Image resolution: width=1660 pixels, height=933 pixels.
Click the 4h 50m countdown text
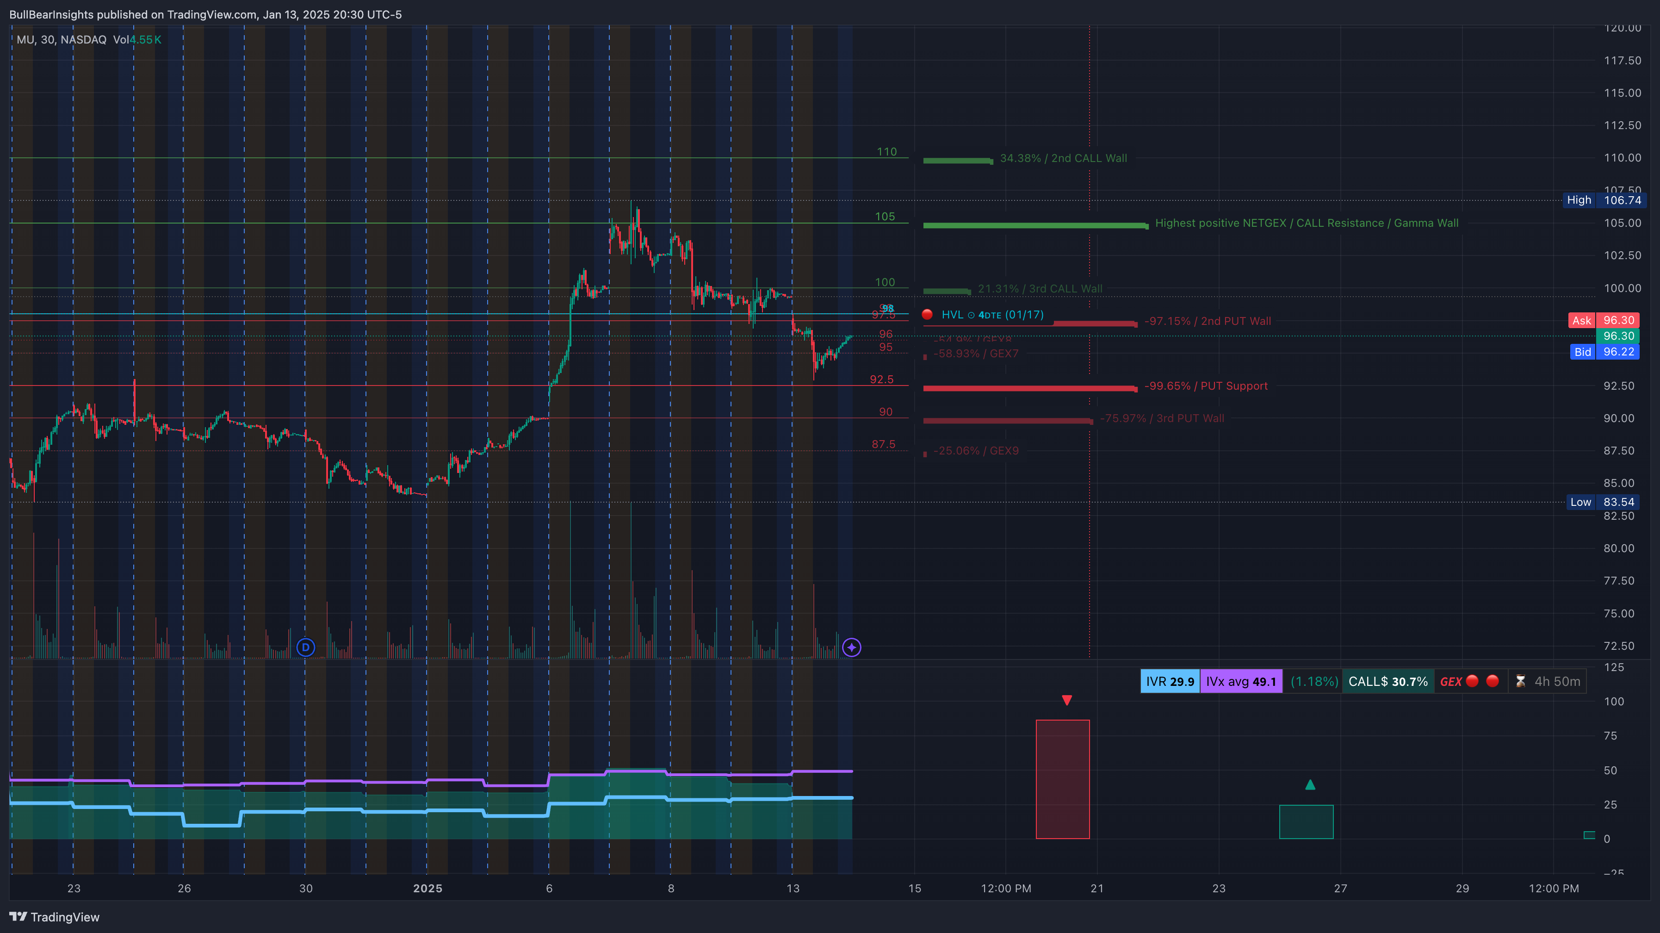click(1557, 682)
